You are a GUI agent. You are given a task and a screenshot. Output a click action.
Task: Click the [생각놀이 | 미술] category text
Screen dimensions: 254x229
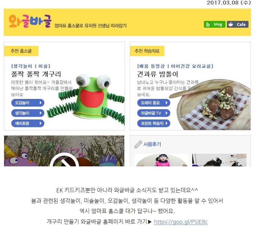(31, 66)
